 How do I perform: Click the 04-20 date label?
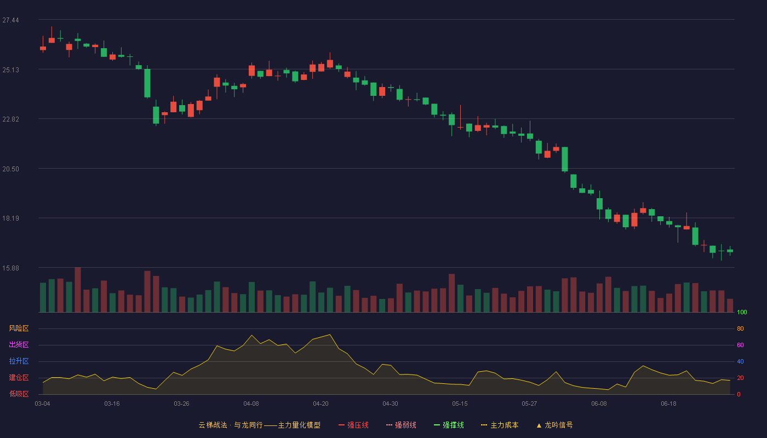(320, 404)
